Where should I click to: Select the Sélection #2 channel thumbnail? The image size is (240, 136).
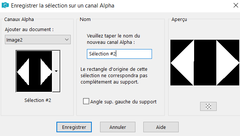34,71
